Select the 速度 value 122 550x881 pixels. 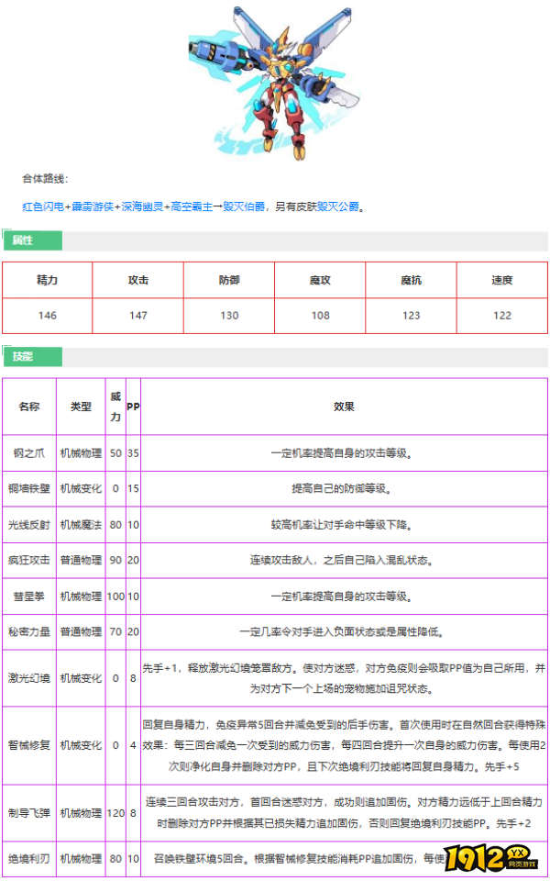pos(502,316)
